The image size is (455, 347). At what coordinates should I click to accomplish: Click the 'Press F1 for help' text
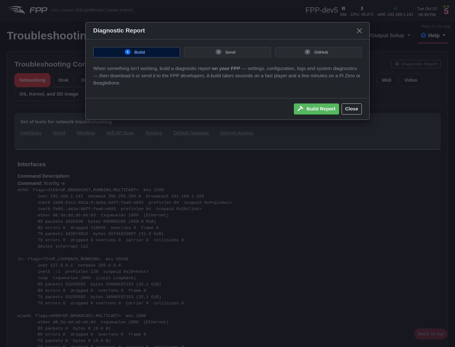436,26
